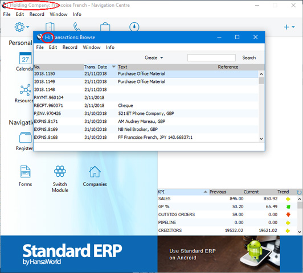Click the search input field in Transactions
This screenshot has height=273, width=303.
(211, 57)
